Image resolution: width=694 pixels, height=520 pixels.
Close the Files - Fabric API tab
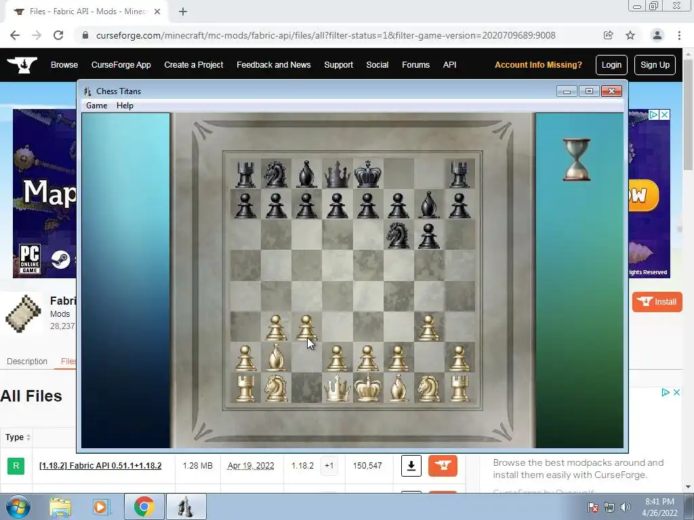(x=157, y=12)
